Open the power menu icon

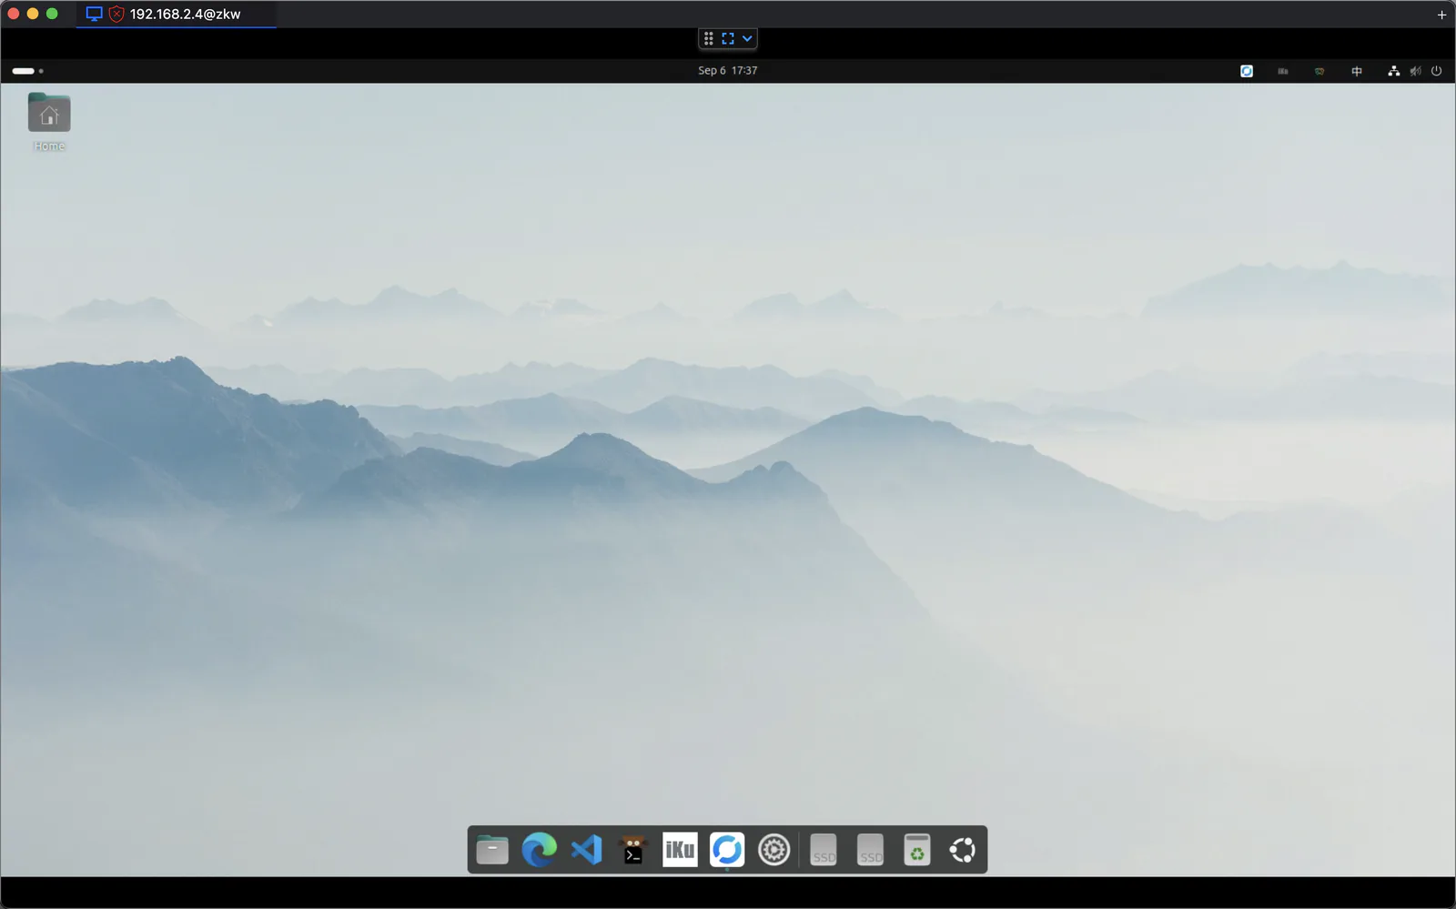tap(1437, 71)
